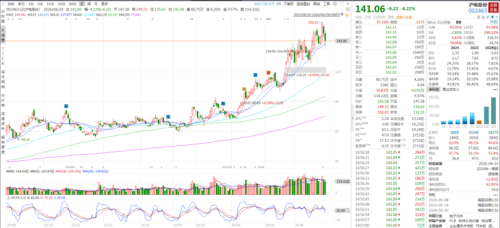
Task: Click the help question mark icon
Action: 342,4
